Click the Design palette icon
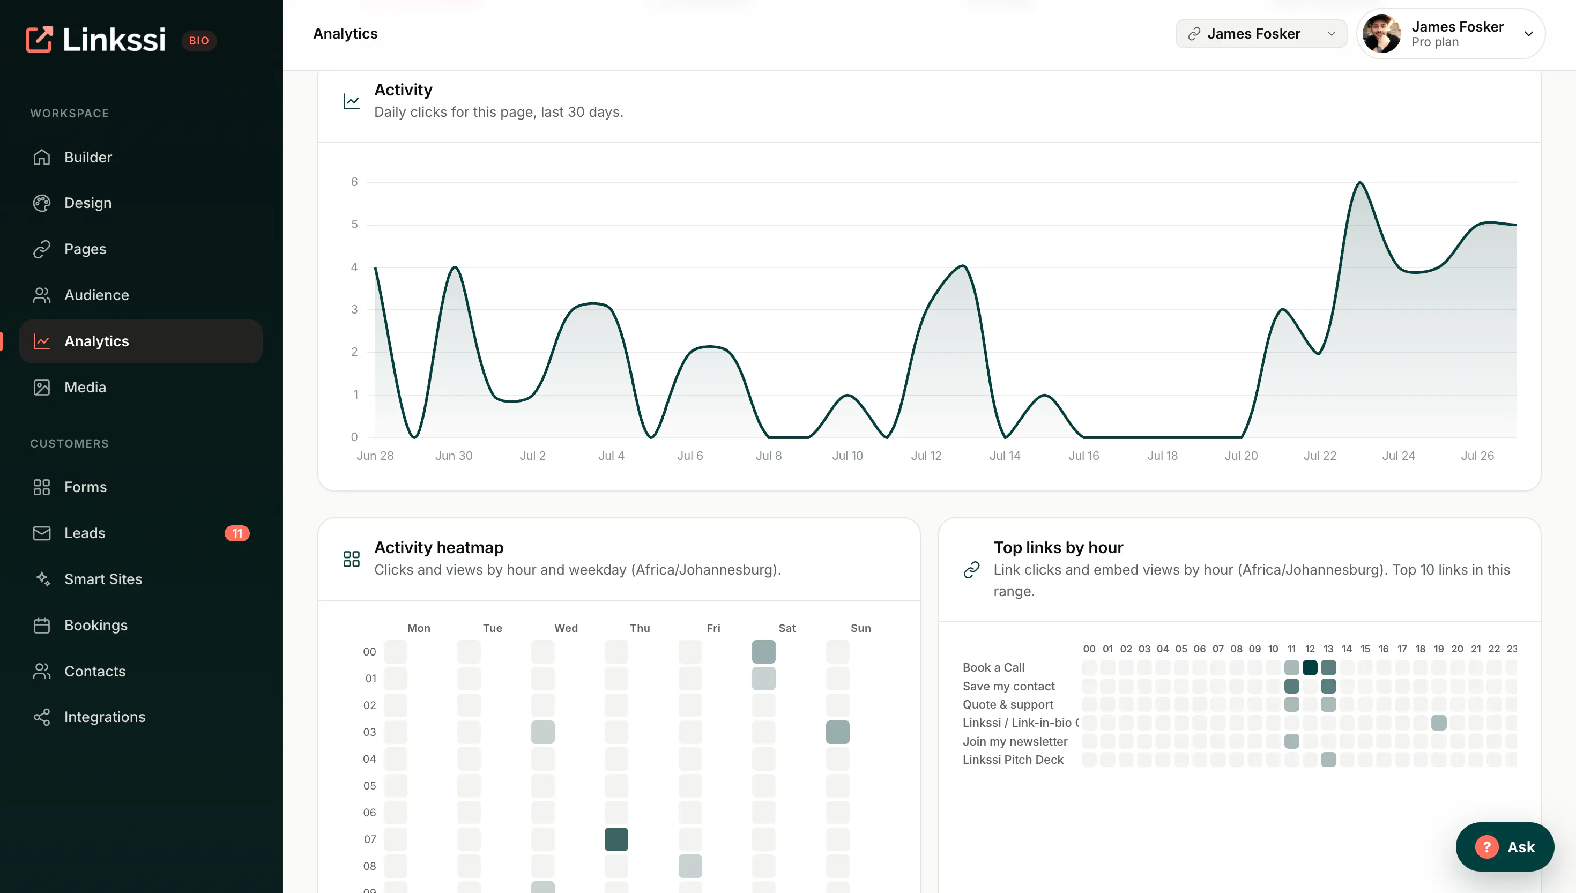This screenshot has height=893, width=1576. pos(42,203)
